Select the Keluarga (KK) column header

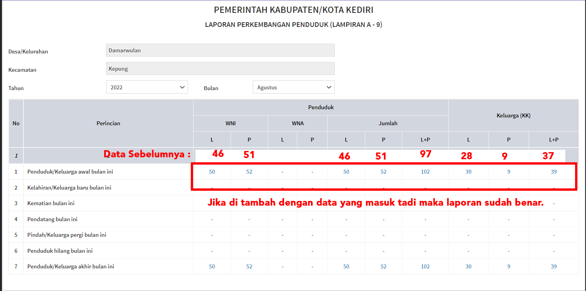[513, 115]
